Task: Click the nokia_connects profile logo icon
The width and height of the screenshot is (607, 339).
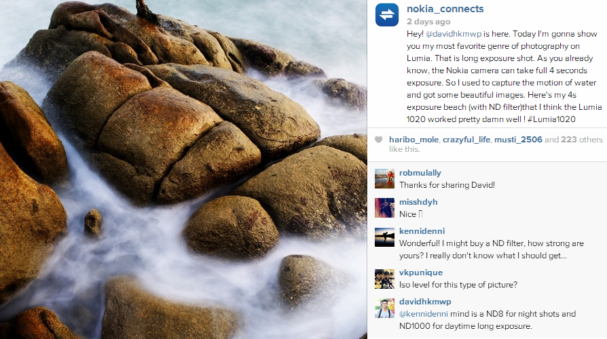Action: [387, 15]
